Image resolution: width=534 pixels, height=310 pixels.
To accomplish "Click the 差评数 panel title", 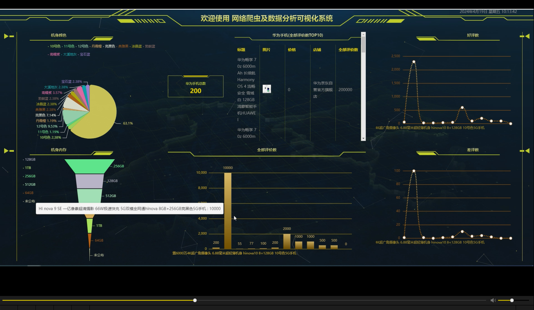I will 473,150.
